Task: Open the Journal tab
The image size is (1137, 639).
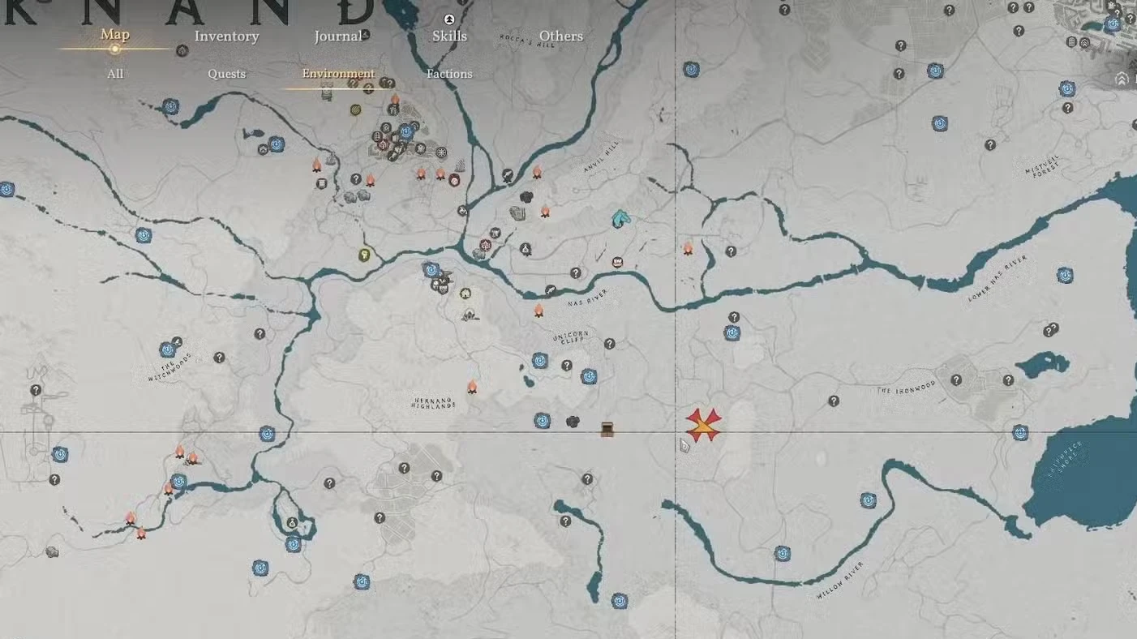Action: coord(337,36)
